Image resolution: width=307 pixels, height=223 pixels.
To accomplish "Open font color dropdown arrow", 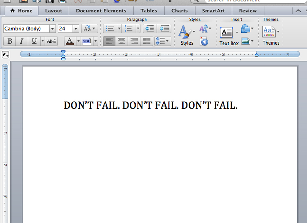I will tap(78, 41).
